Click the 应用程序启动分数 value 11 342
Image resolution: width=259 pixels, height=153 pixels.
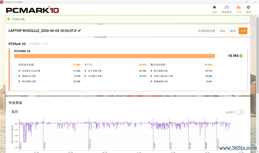[x=77, y=71]
